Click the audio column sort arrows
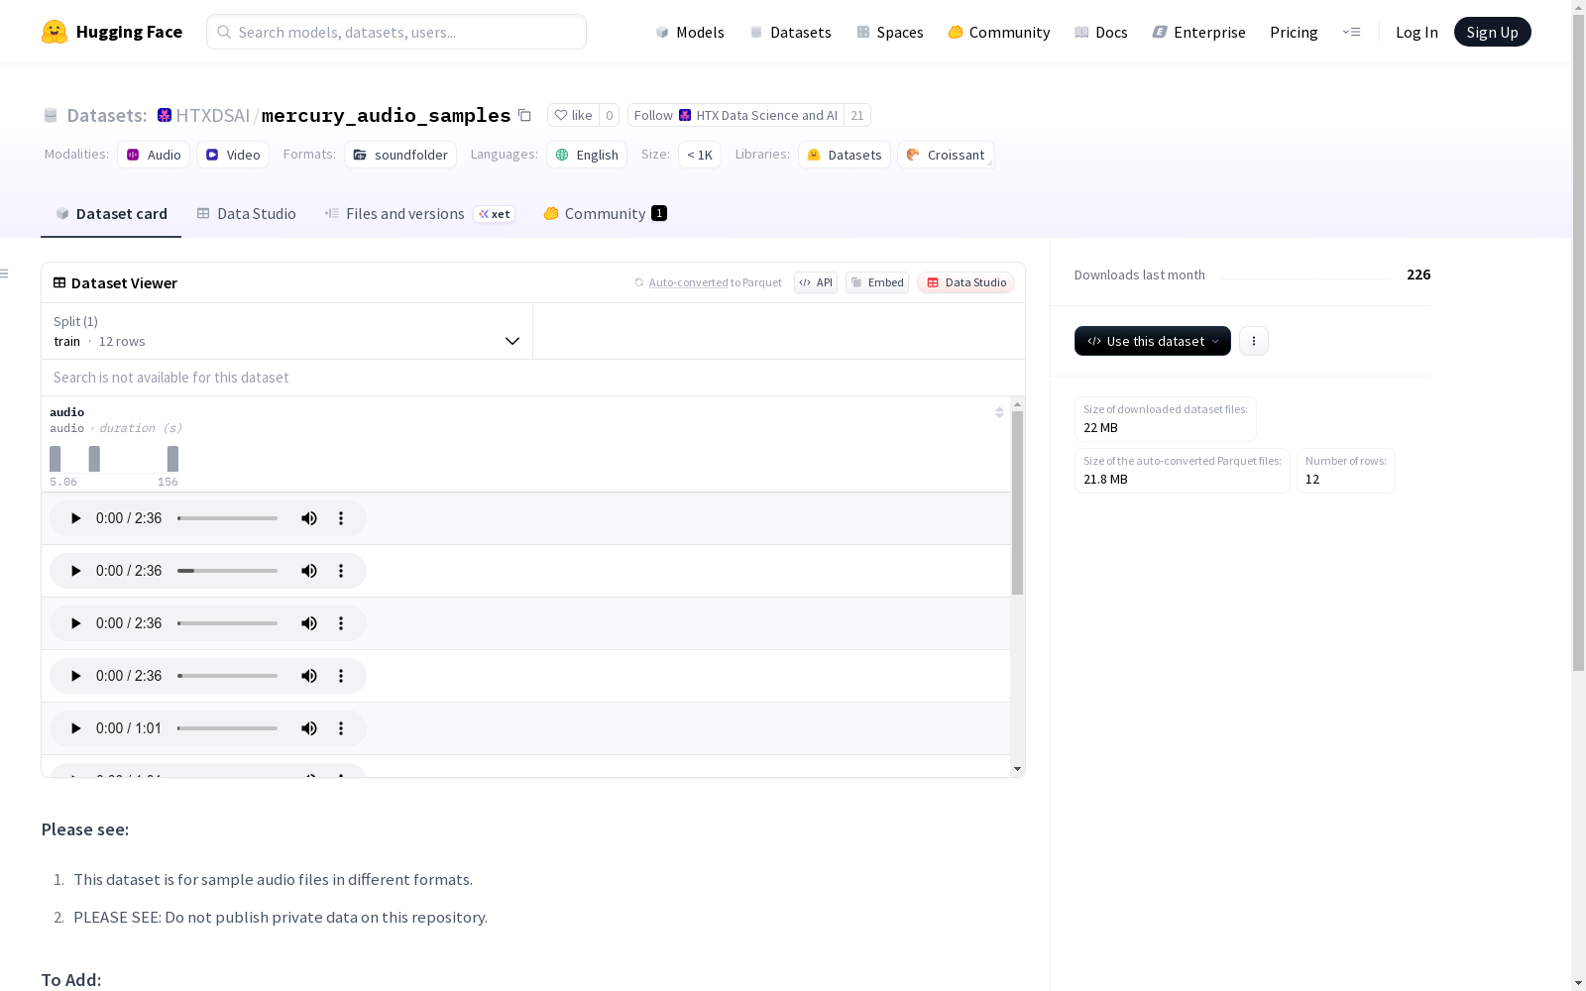This screenshot has width=1586, height=991. point(999,412)
